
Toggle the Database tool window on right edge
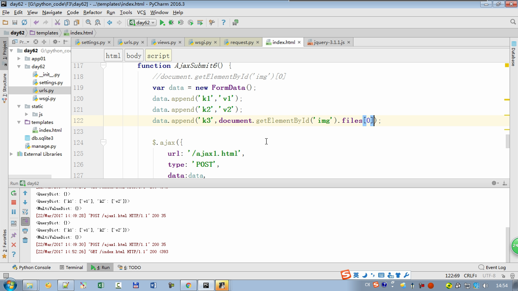point(513,53)
